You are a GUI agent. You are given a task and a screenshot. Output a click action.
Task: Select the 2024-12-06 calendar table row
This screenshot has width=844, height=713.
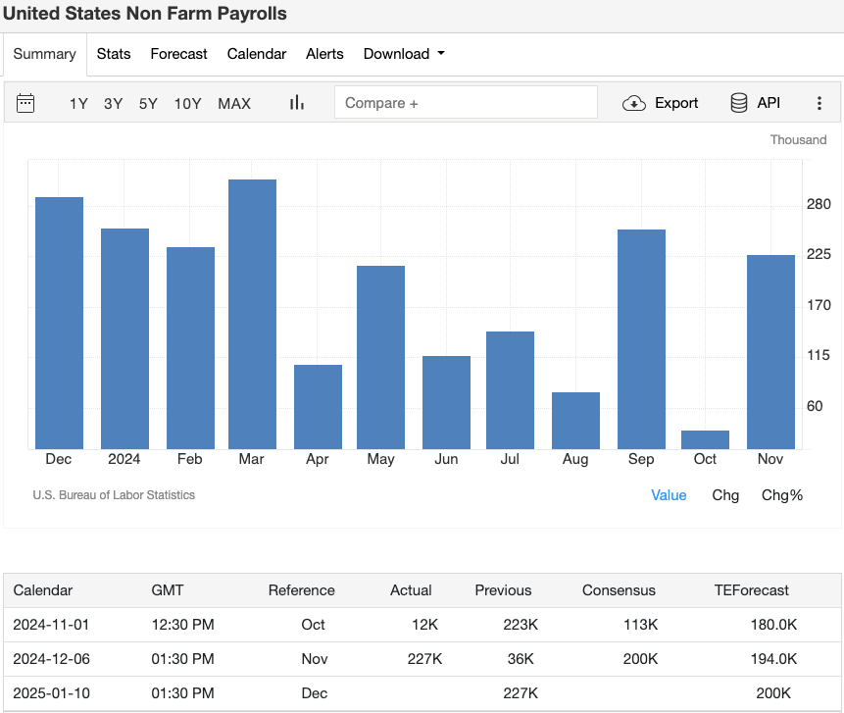click(x=422, y=659)
